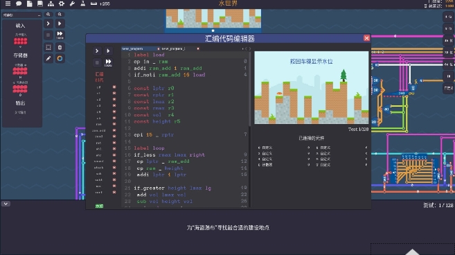Viewport: 455px width, 255px height.
Task: Click the speech bubble dialogue icon
Action: pyautogui.click(x=19, y=3)
